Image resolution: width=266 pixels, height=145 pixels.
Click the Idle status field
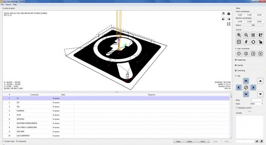pos(253,25)
